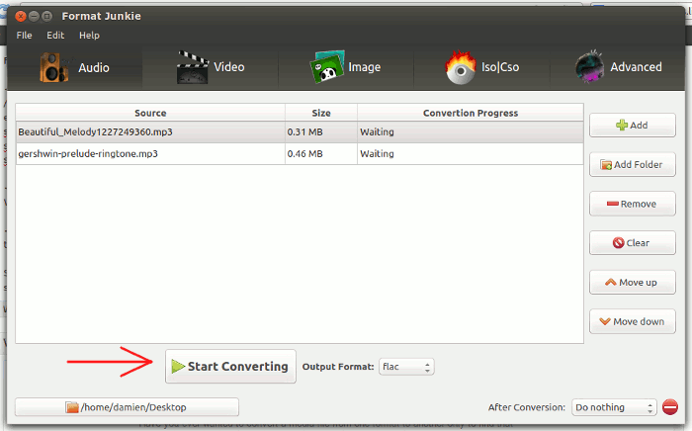Select Beautiful_Melody1227249360.mp3 row
This screenshot has width=692, height=431.
(300, 131)
